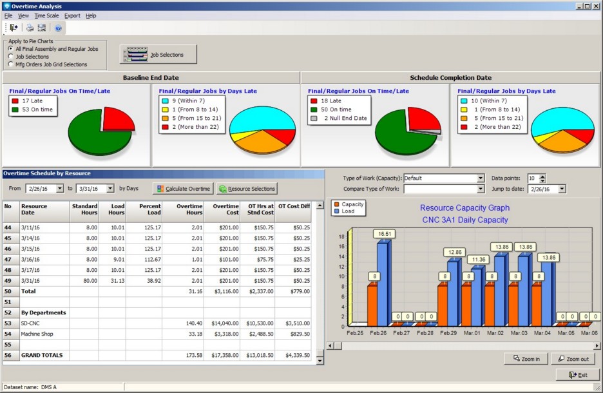603x393 pixels.
Task: Click orange Capacity legend swatch
Action: click(336, 204)
